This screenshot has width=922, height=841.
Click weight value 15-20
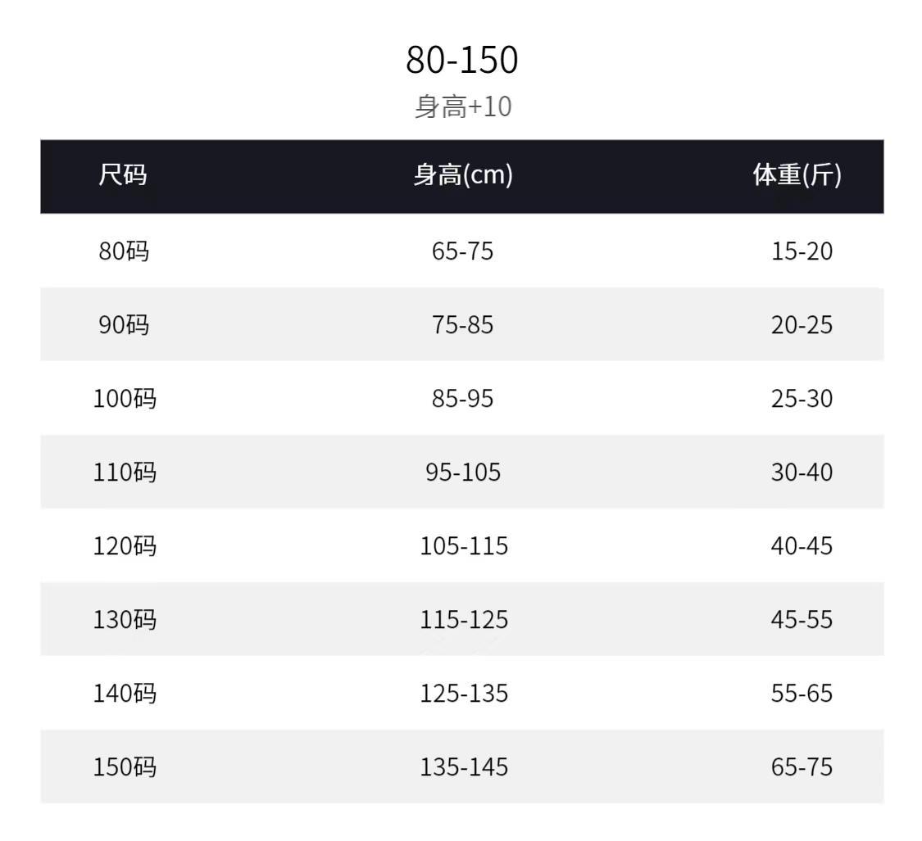click(x=802, y=251)
